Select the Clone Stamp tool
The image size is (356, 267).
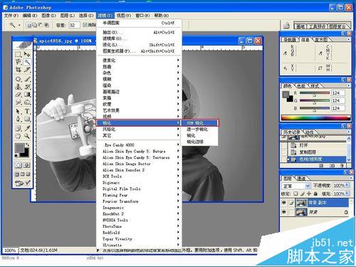pos(19,87)
